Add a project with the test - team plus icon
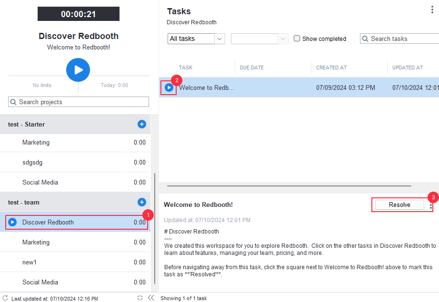 click(x=142, y=202)
